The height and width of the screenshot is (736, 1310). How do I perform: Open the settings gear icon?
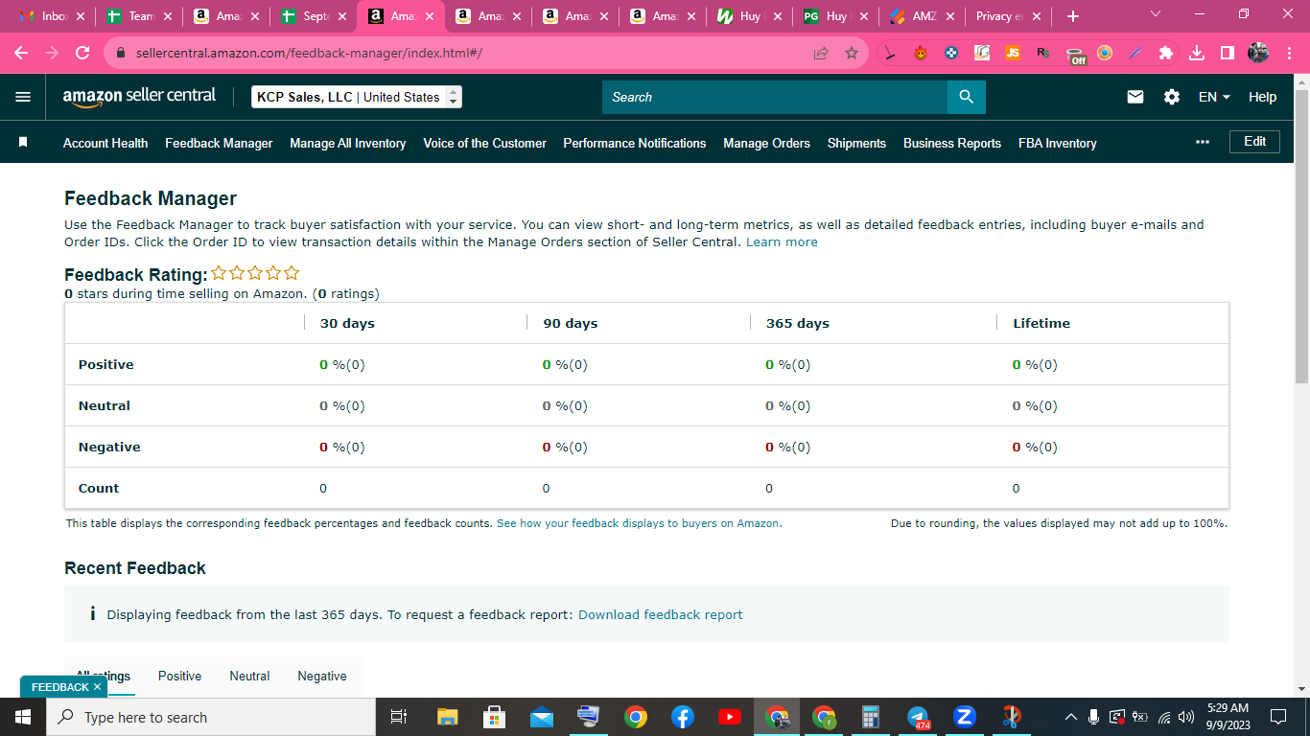pyautogui.click(x=1172, y=97)
